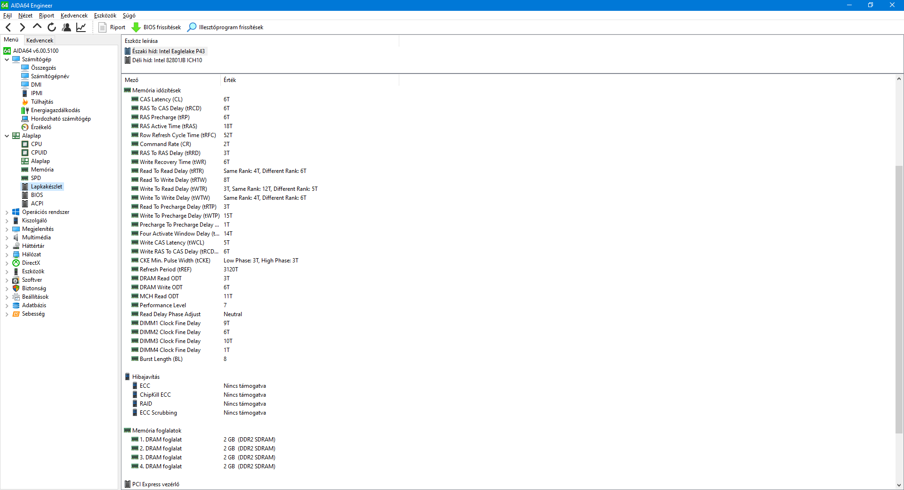Expand the DirectX node

coord(7,263)
